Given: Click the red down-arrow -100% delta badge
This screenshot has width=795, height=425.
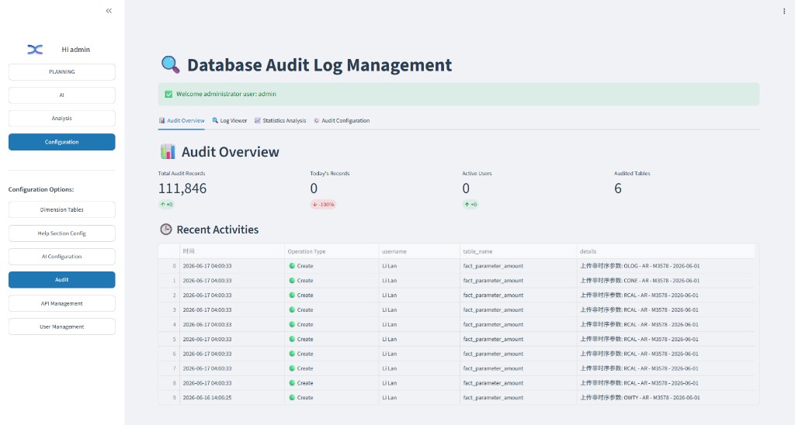Looking at the screenshot, I should (x=323, y=204).
